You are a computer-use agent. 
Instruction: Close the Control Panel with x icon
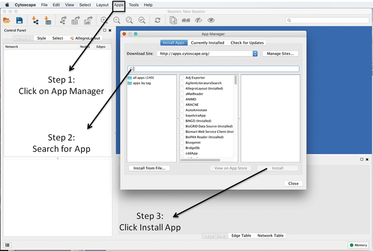110,30
